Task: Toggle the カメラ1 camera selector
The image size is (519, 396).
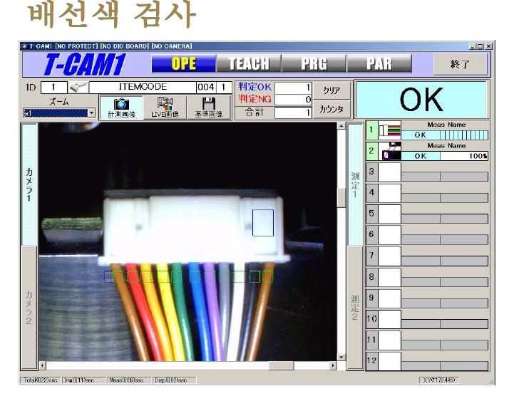Action: pos(29,184)
